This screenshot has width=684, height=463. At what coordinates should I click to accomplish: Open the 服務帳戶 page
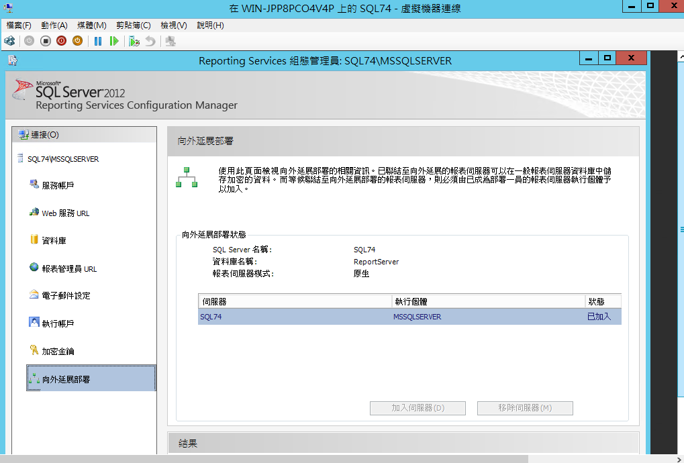coord(52,185)
